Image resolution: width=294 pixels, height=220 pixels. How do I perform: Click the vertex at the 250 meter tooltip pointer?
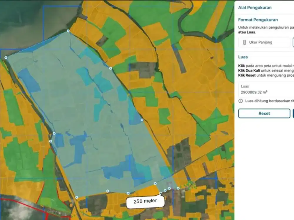(161, 193)
